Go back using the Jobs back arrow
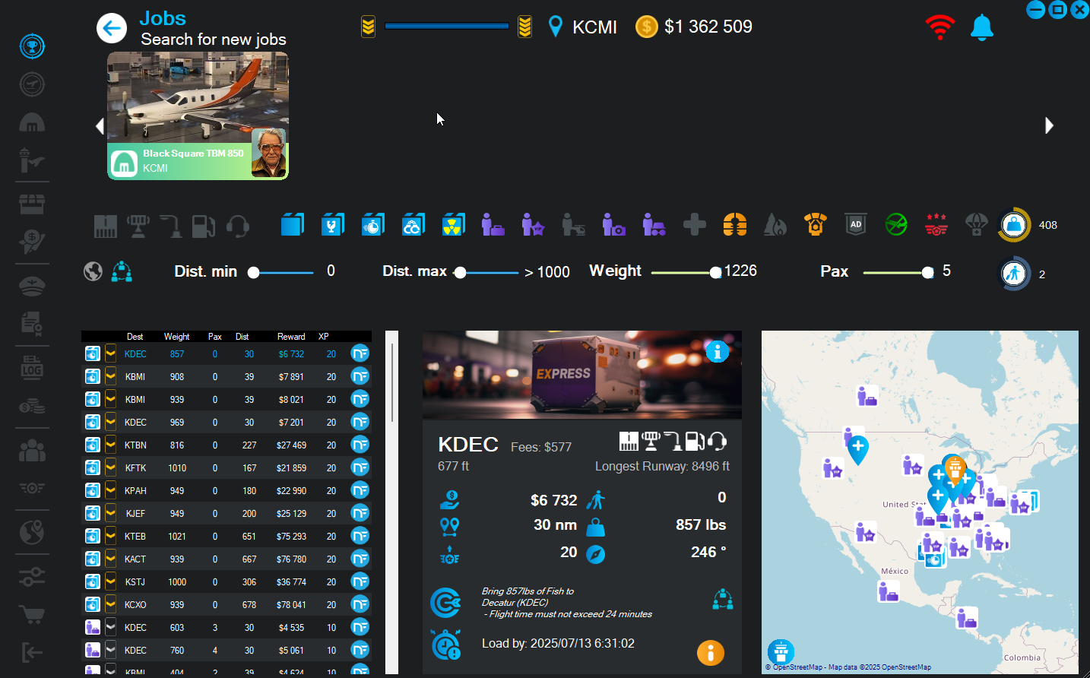The height and width of the screenshot is (678, 1090). 112,29
